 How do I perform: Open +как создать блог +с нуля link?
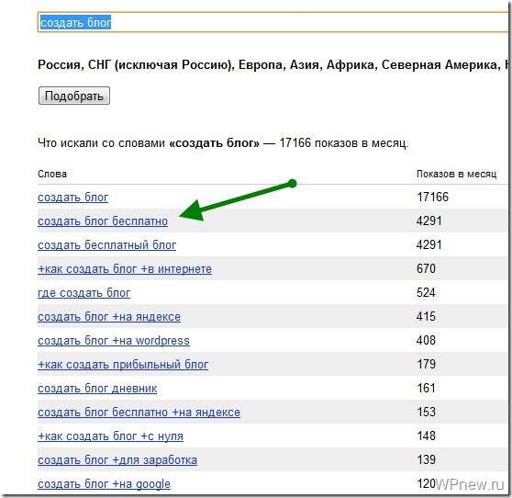point(110,436)
